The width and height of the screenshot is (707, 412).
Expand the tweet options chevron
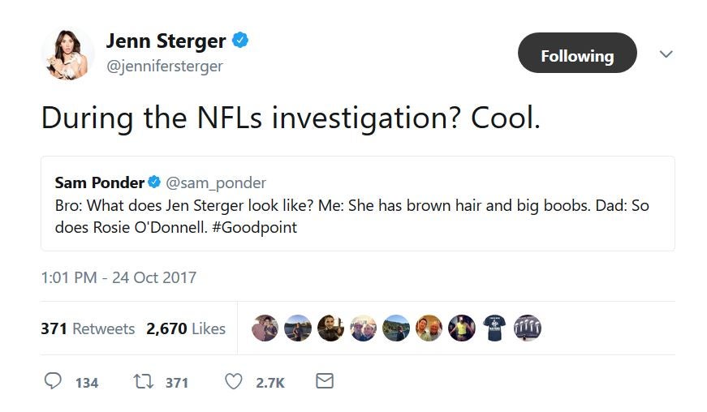pos(666,54)
